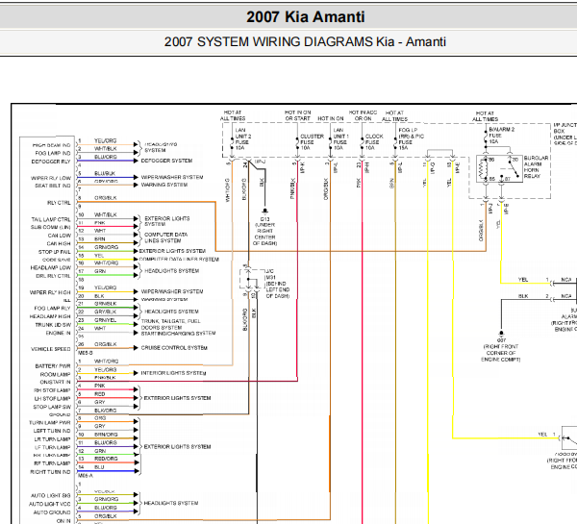
Task: Click the TRUNK LID SW pin label
Action: pos(53,325)
